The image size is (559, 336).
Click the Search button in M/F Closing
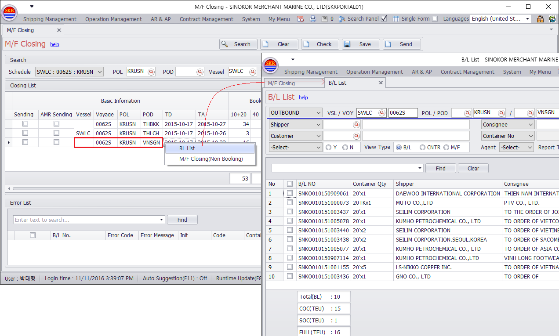pyautogui.click(x=238, y=44)
